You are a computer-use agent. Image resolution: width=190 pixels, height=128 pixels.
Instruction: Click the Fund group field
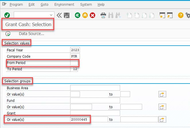coord(95,100)
